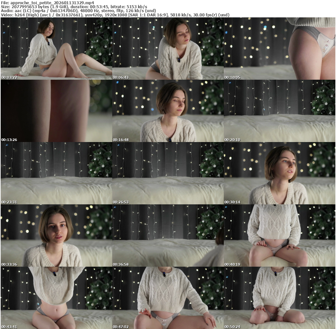Choose the frame stamped 00:23:31
Image resolution: width=336 pixels, height=329 pixels.
pos(56,173)
